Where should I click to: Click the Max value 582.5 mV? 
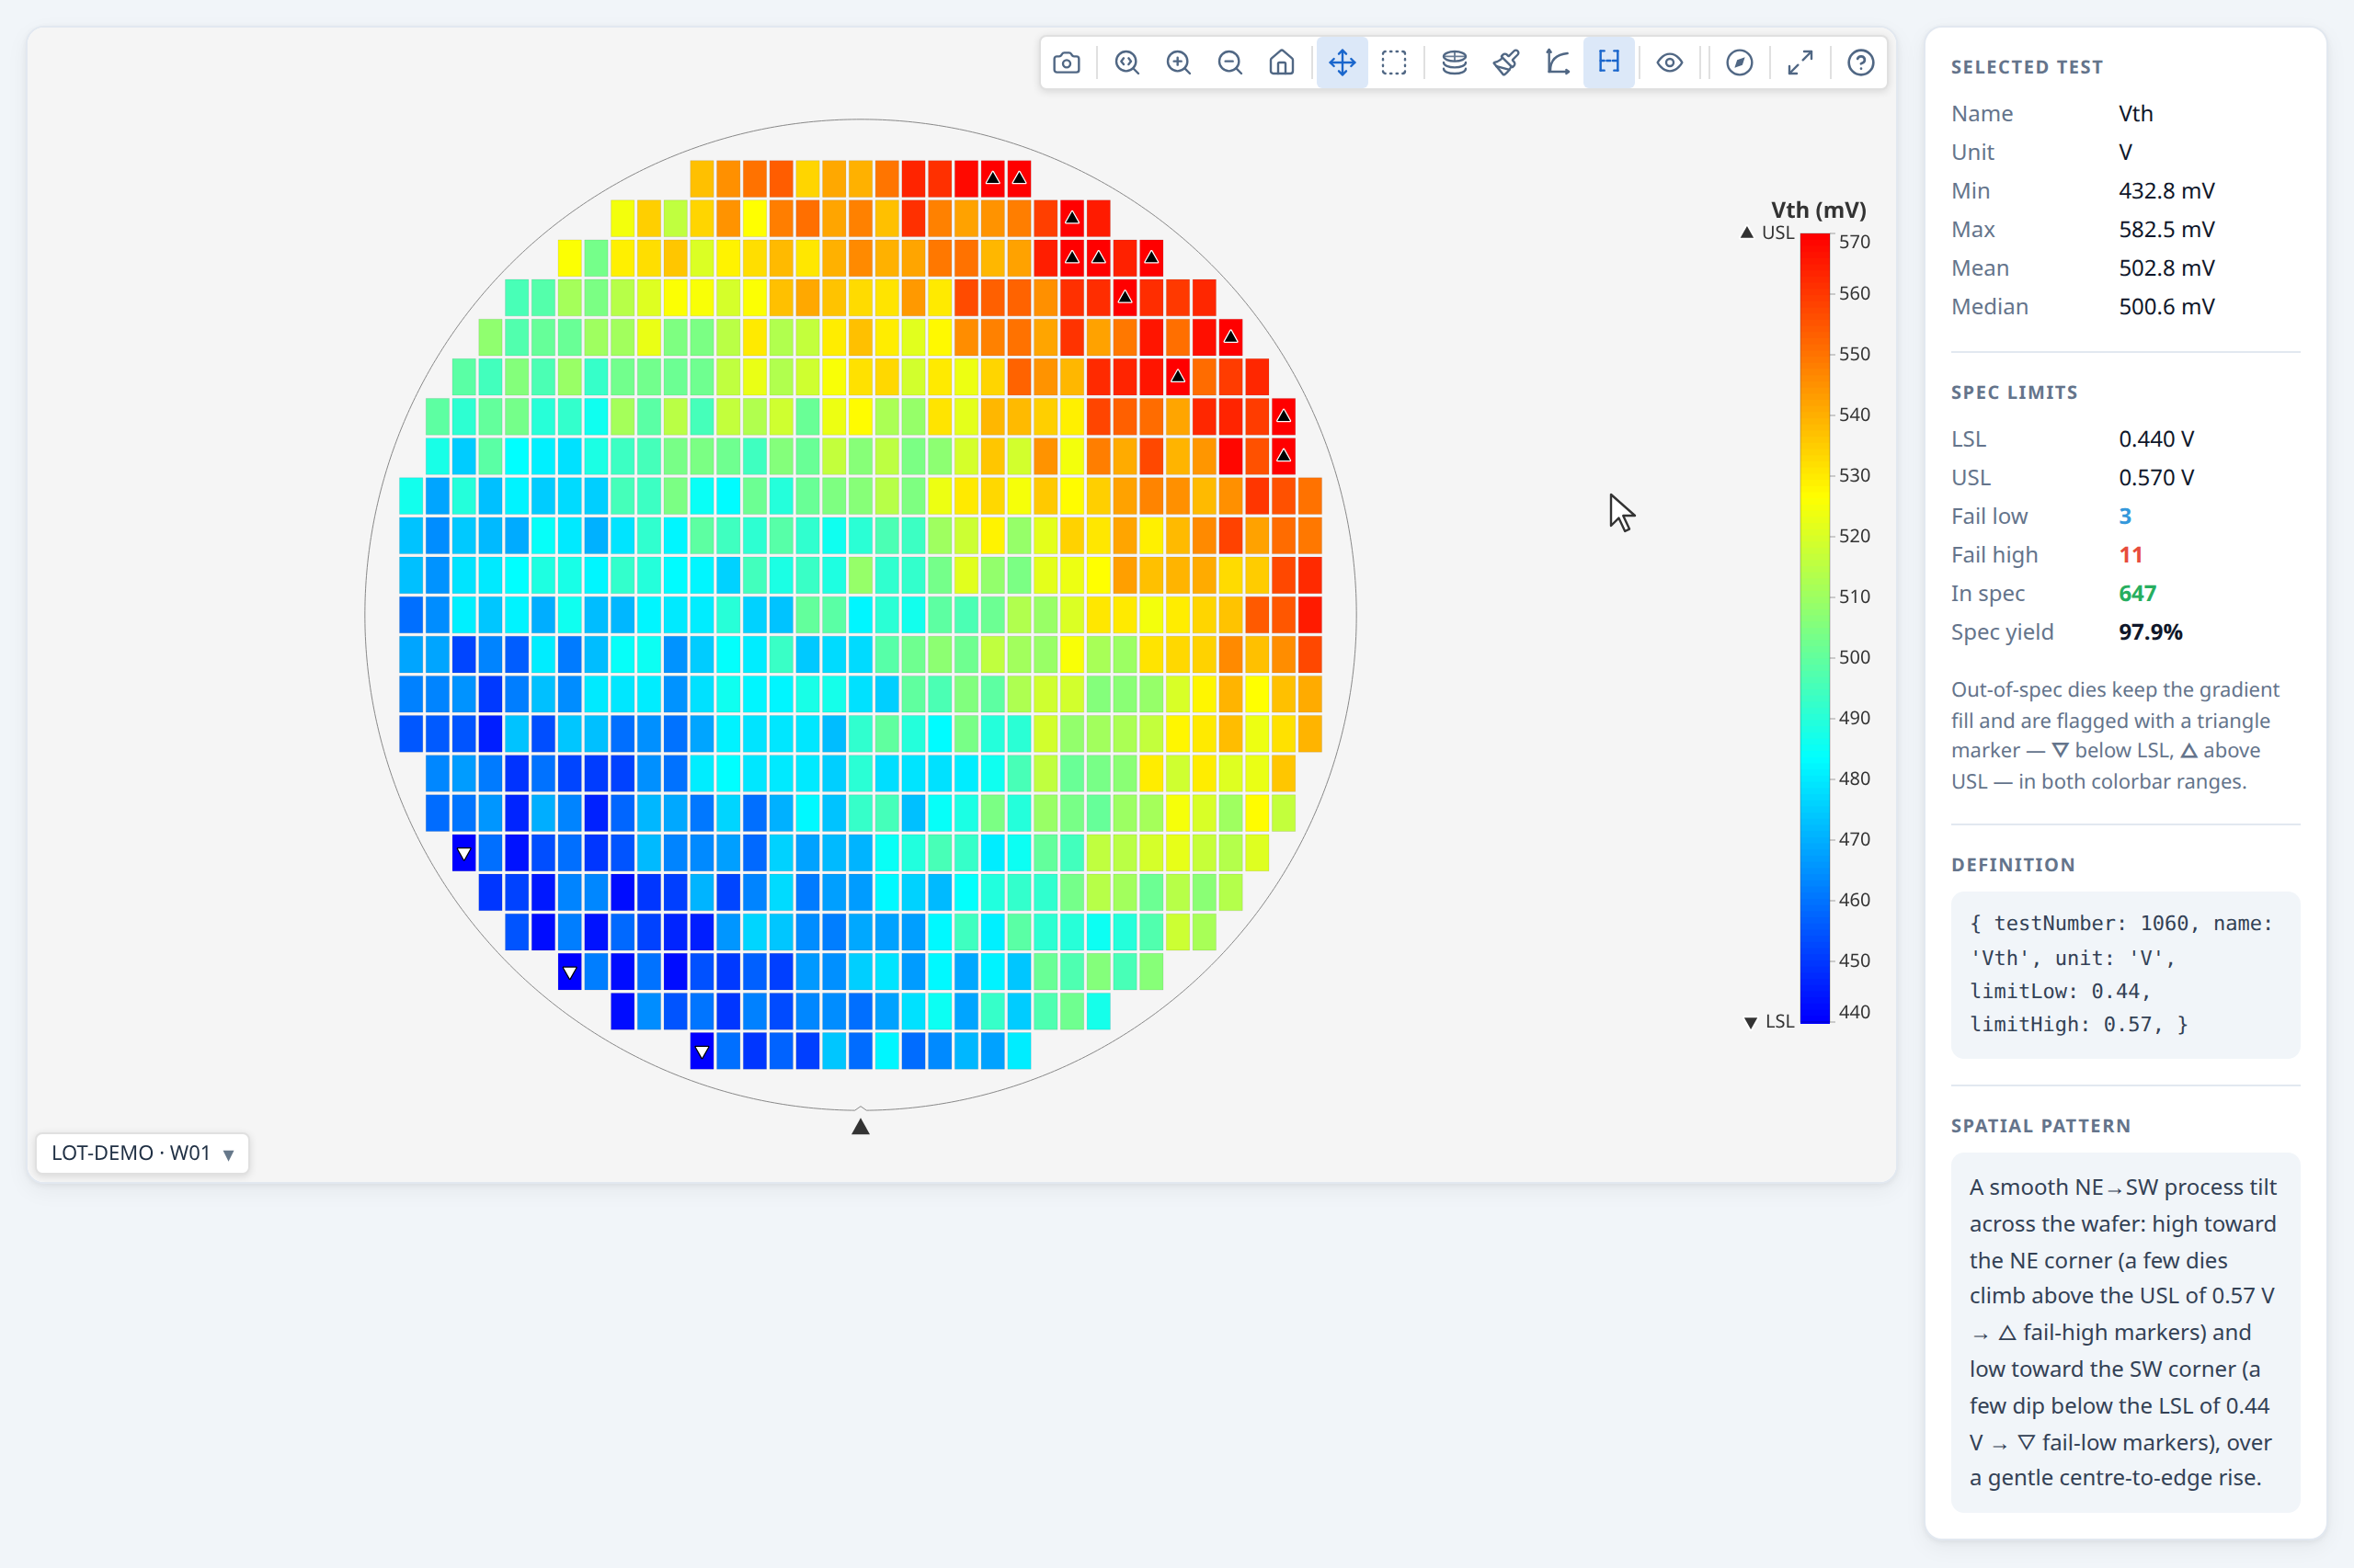click(x=2165, y=229)
